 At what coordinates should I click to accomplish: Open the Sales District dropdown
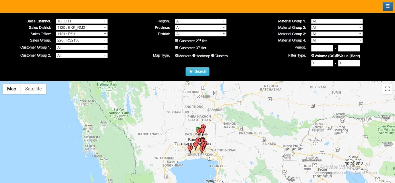[x=82, y=27]
